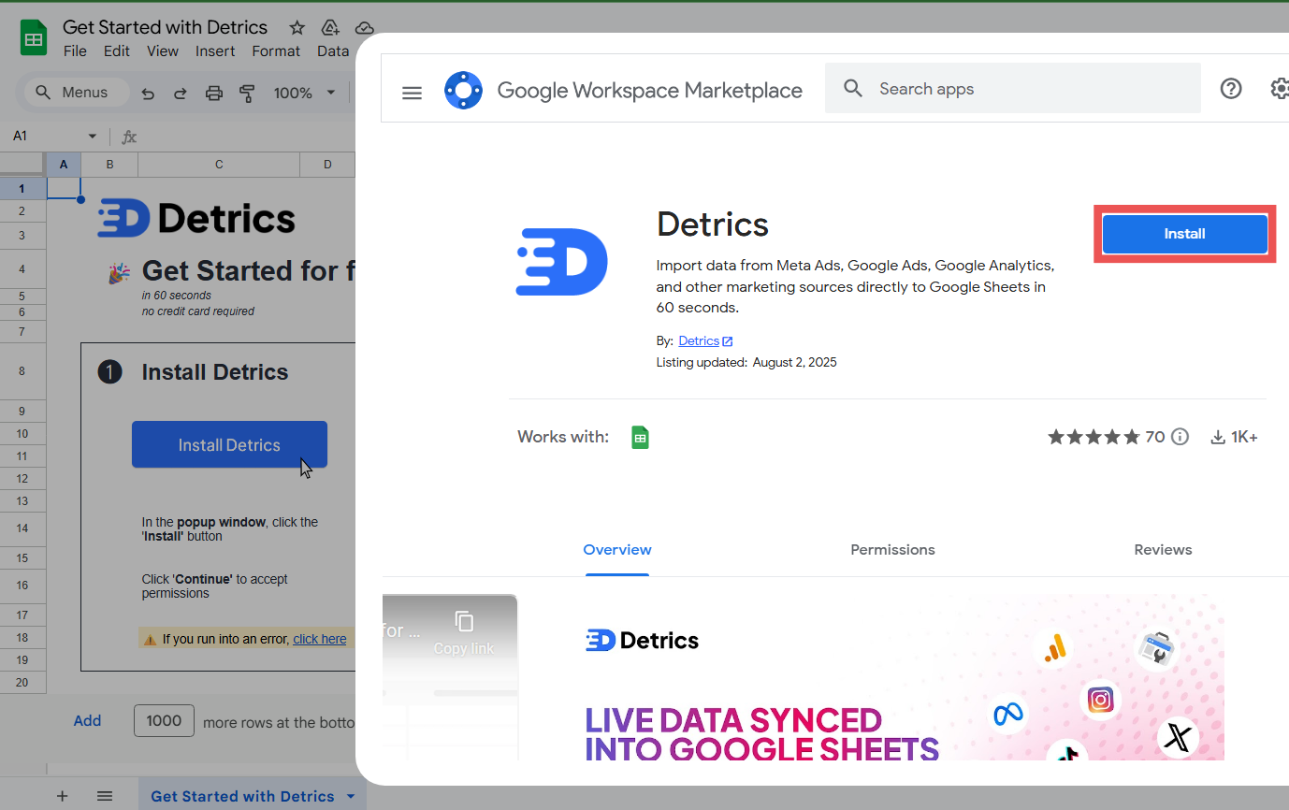Open the Format menu

point(276,51)
